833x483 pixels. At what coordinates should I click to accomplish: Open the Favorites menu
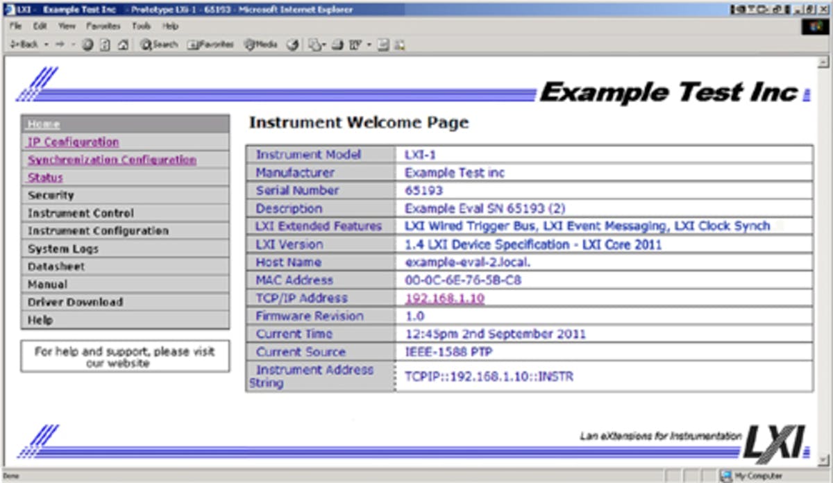coord(103,25)
